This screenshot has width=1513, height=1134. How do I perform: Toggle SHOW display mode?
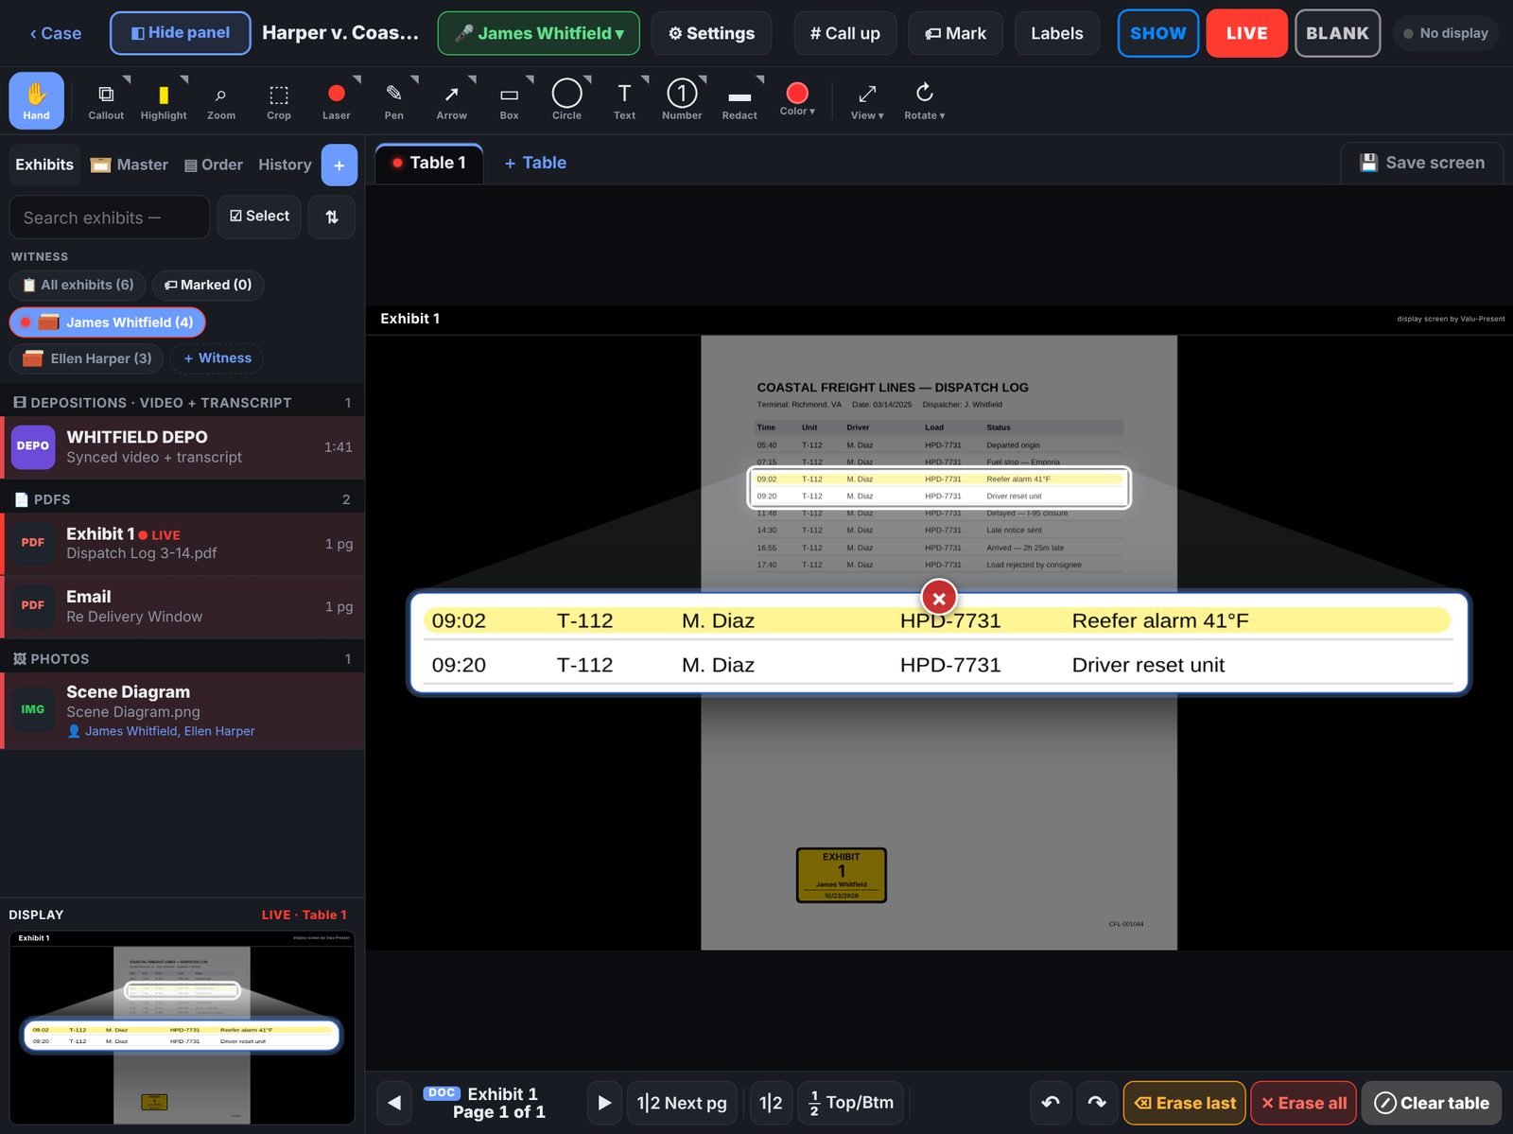pyautogui.click(x=1158, y=33)
